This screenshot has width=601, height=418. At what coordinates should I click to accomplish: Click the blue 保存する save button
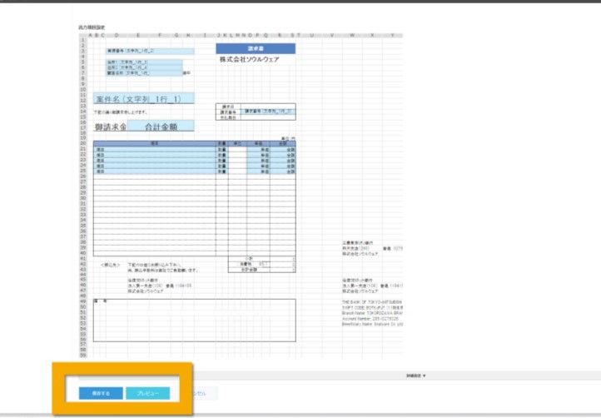[x=101, y=393]
